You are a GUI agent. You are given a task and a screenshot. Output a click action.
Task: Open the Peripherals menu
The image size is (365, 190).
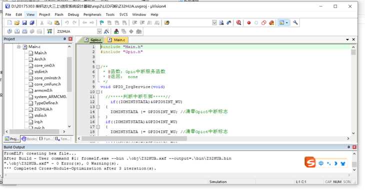tap(92, 14)
